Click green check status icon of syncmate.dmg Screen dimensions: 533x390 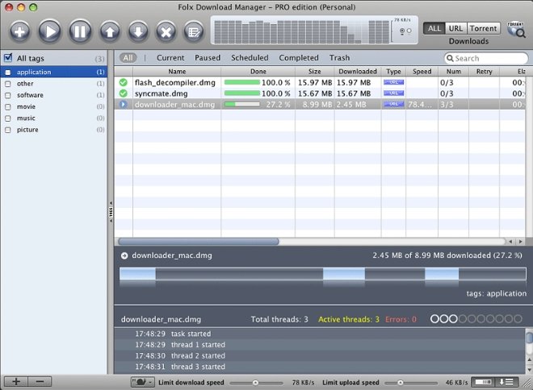coord(124,93)
